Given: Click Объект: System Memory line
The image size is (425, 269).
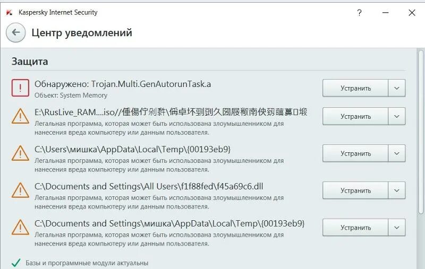Looking at the screenshot, I should coord(71,96).
